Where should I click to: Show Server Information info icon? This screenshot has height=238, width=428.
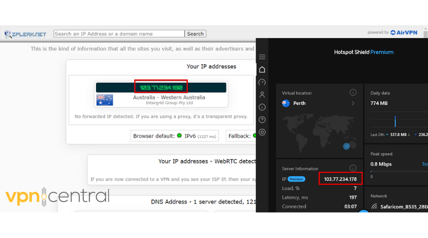353,168
